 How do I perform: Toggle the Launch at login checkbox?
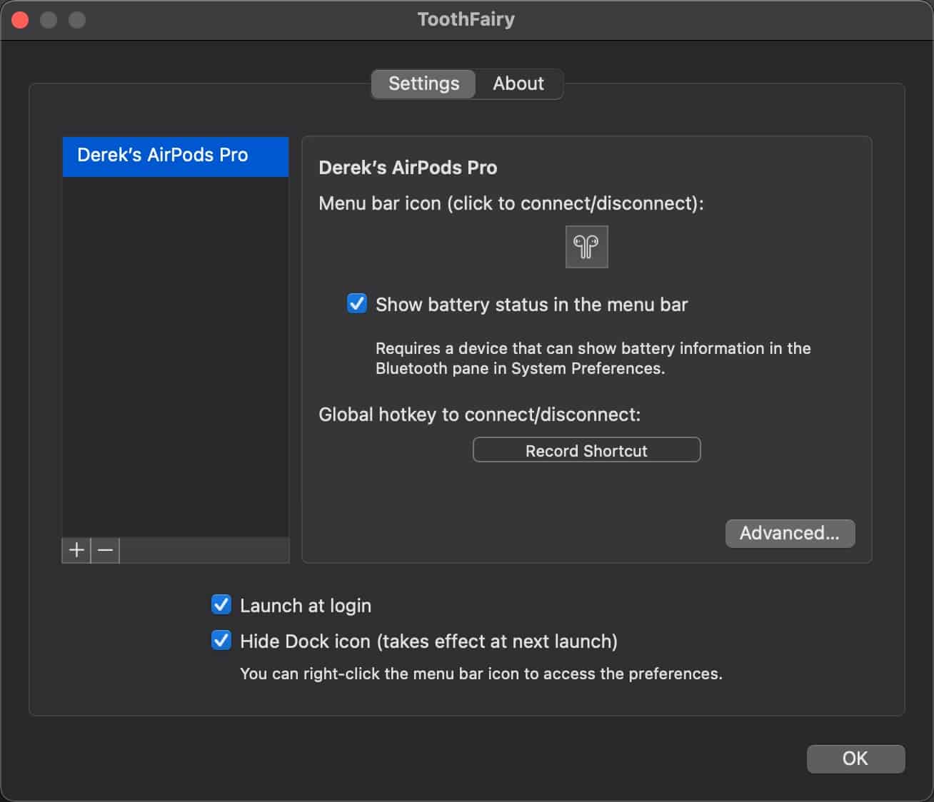221,605
